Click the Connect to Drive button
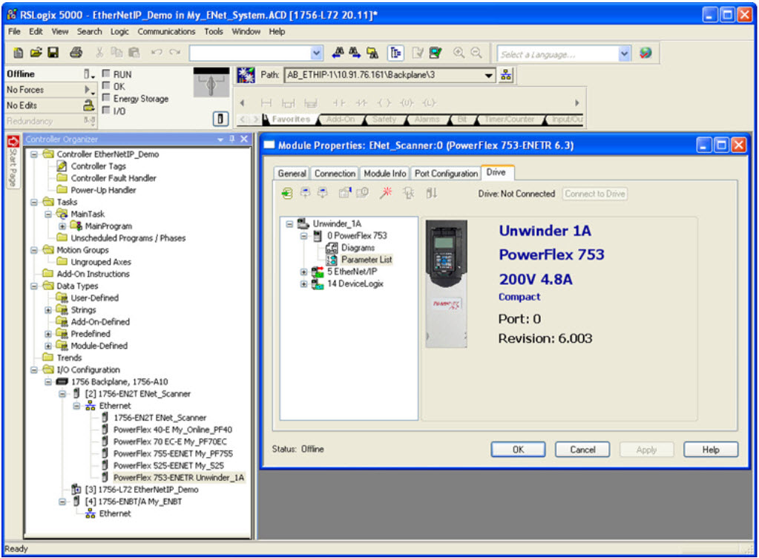The image size is (759, 558). [594, 194]
